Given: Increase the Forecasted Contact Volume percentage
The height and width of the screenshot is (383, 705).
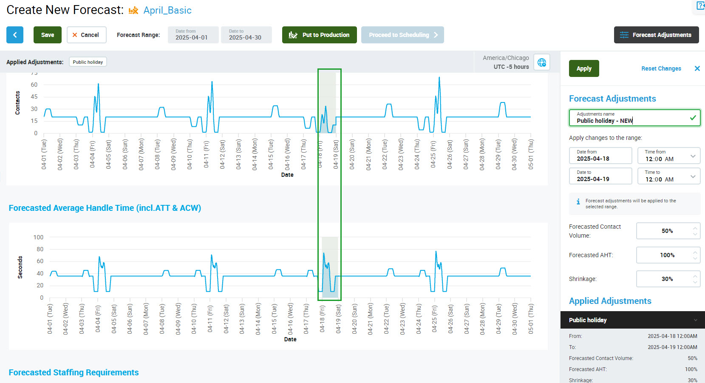Looking at the screenshot, I should [695, 228].
